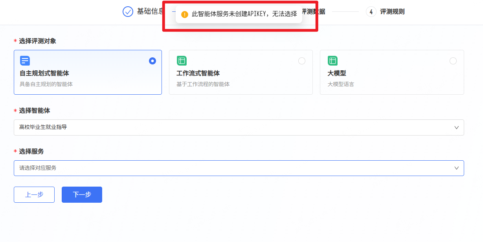Viewport: 483px width, 242px height.
Task: Click the 基于工作流程的智能体 description
Action: 203,84
